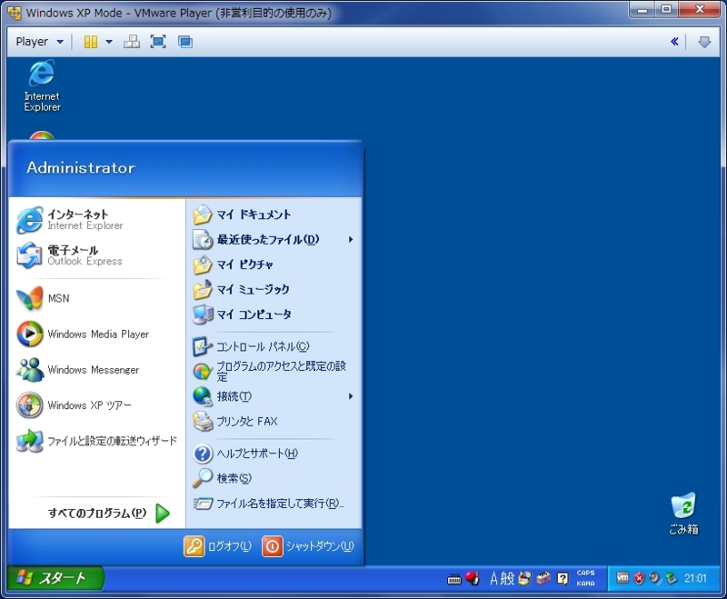
Task: Switch to Unity mode with the overlapping windows icon
Action: click(x=184, y=41)
